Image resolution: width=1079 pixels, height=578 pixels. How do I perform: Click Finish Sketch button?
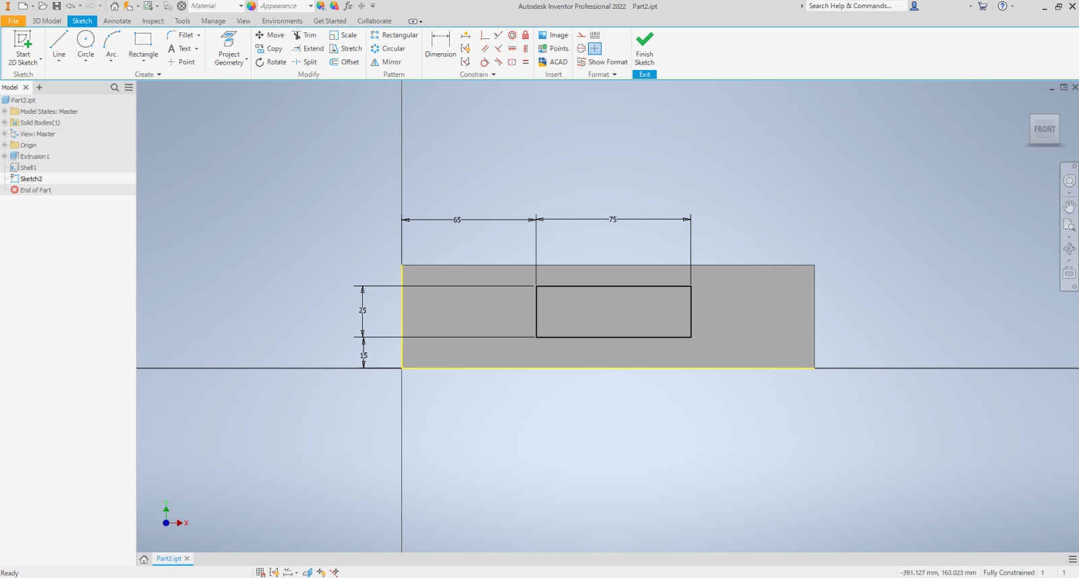tap(644, 47)
